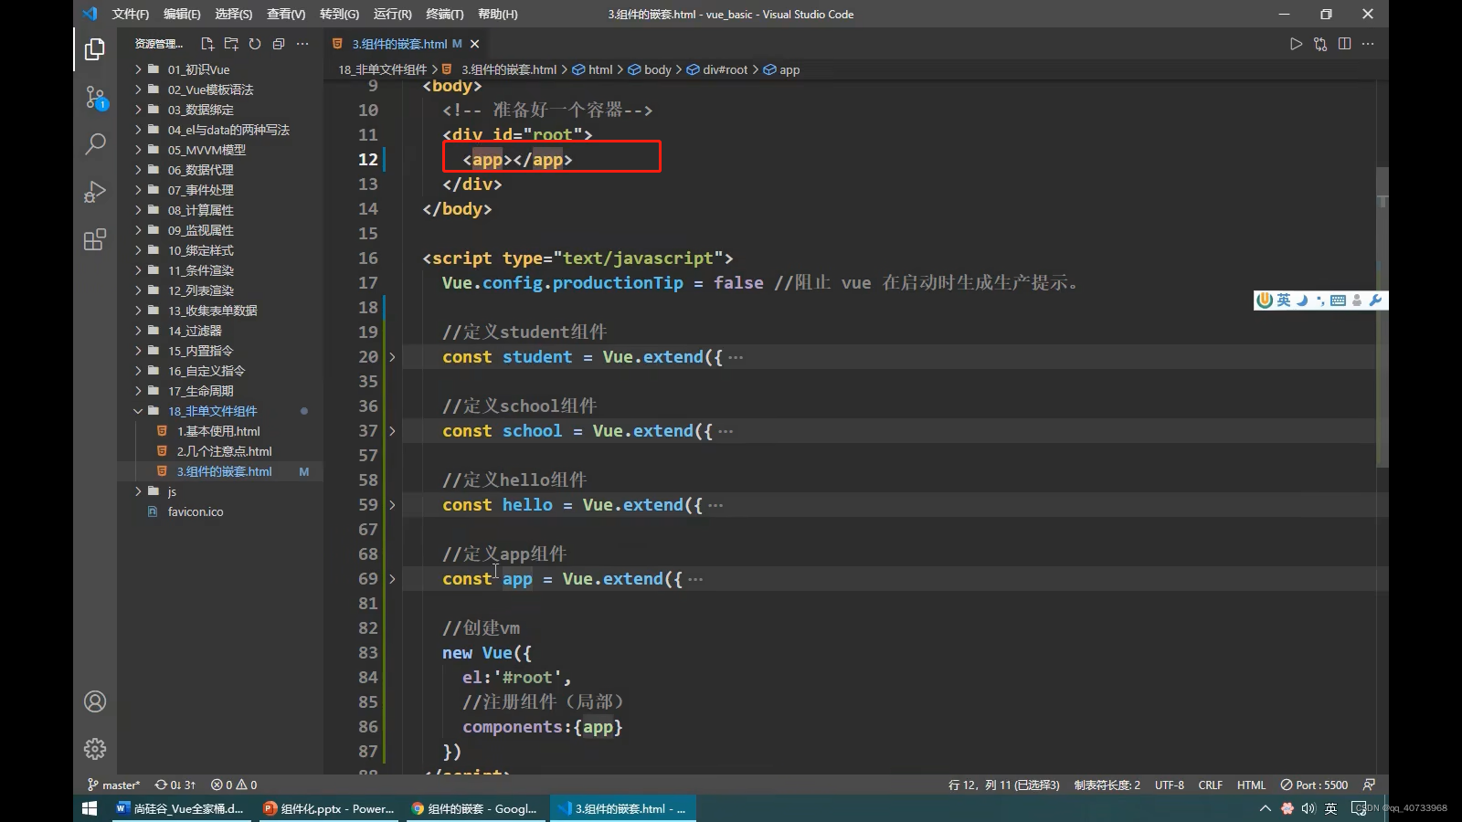
Task: Click the master branch indicator in status bar
Action: coord(114,785)
